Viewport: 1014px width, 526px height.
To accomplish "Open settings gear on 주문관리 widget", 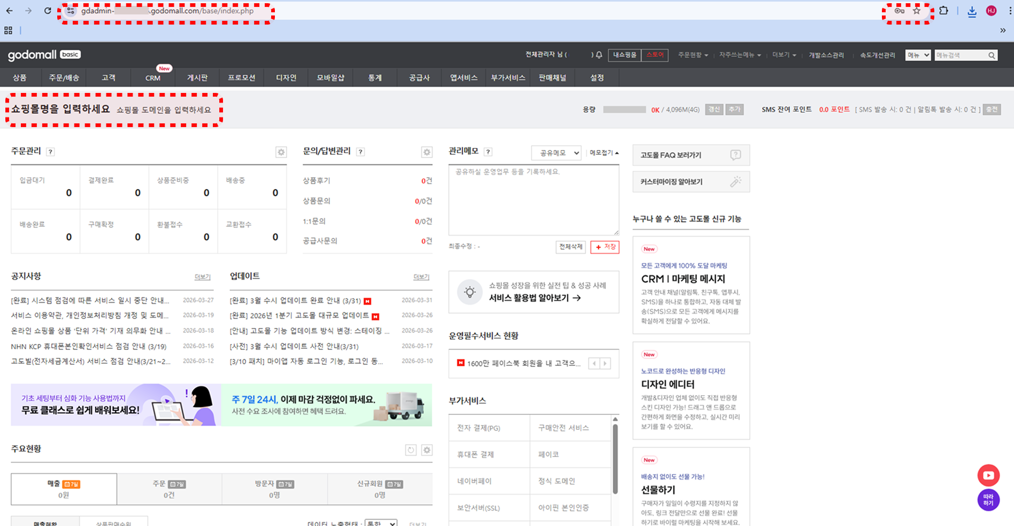I will pos(281,152).
